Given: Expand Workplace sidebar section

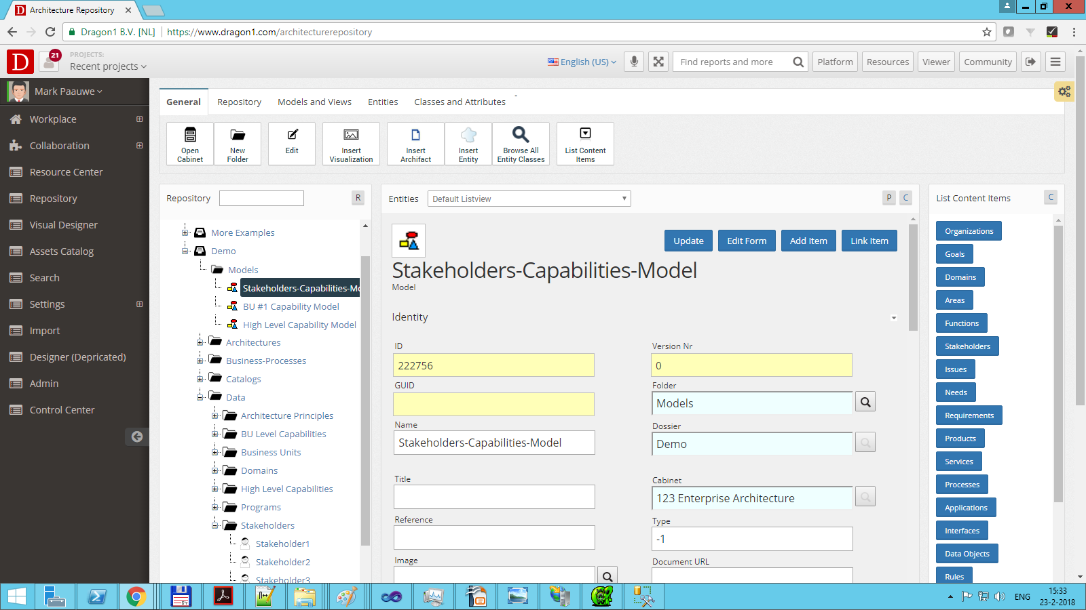Looking at the screenshot, I should [139, 119].
